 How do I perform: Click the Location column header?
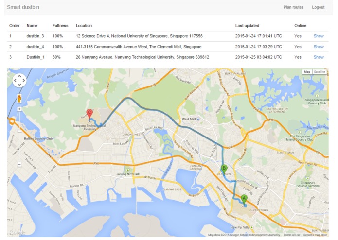pos(84,26)
